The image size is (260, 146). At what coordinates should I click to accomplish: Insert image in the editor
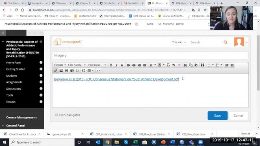(61, 71)
